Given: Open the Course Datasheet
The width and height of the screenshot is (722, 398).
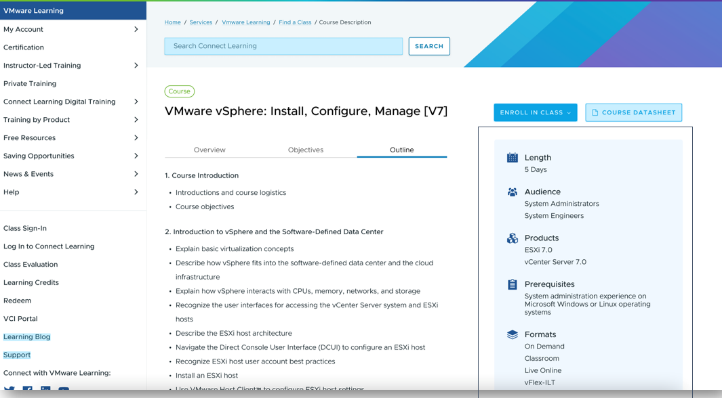Looking at the screenshot, I should click(x=634, y=112).
